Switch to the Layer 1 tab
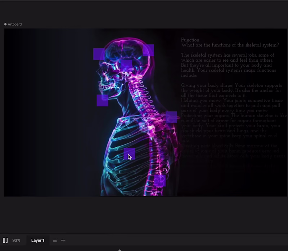288x251 pixels. [37, 240]
